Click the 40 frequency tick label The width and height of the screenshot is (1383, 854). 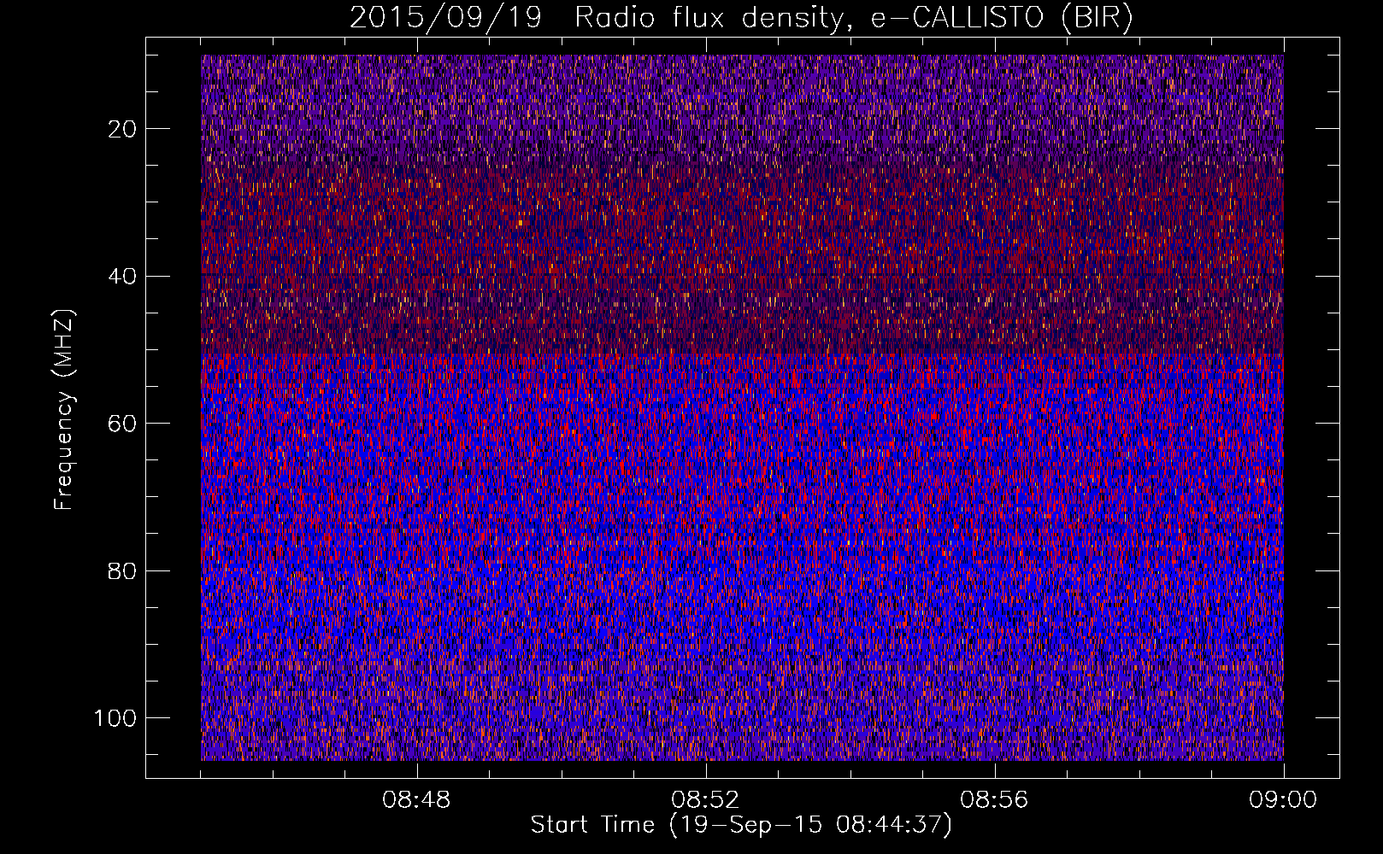(x=123, y=276)
